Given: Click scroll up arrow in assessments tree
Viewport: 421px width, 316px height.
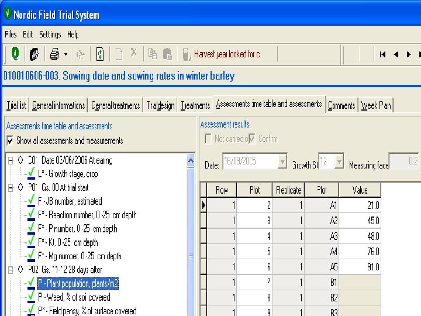Looking at the screenshot, I should pos(191,161).
